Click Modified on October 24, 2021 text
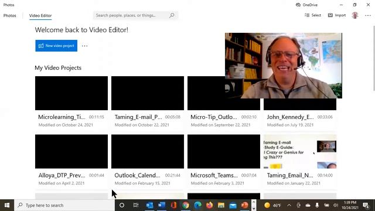 click(66, 125)
